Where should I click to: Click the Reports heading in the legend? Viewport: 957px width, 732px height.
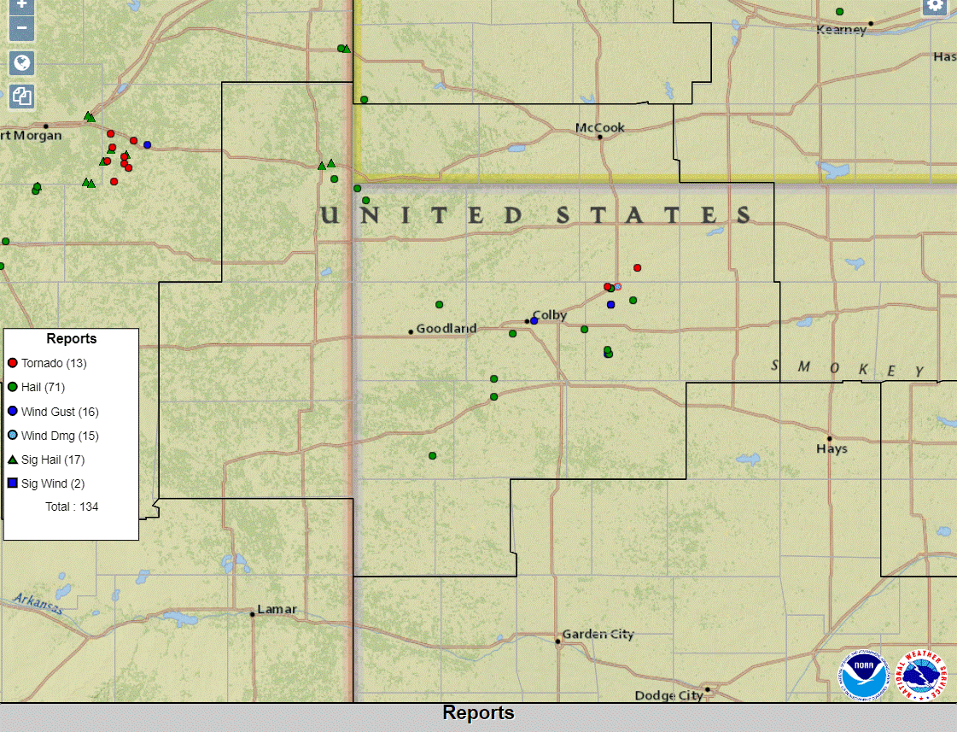tap(72, 339)
